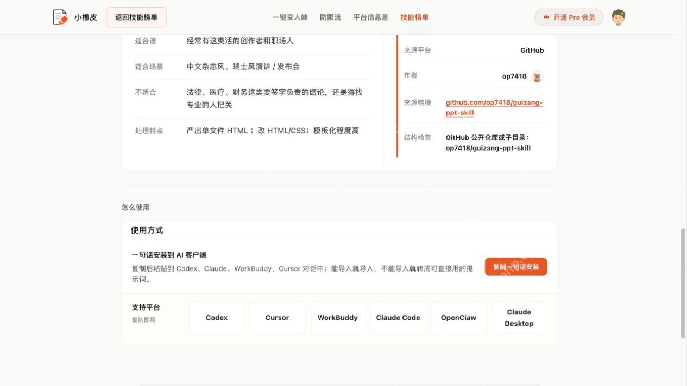Click 返回技能榜单 button
The image size is (687, 386).
pyautogui.click(x=136, y=17)
